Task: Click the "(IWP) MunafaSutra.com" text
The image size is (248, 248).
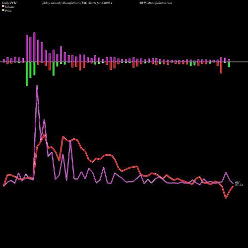Action: point(155,3)
